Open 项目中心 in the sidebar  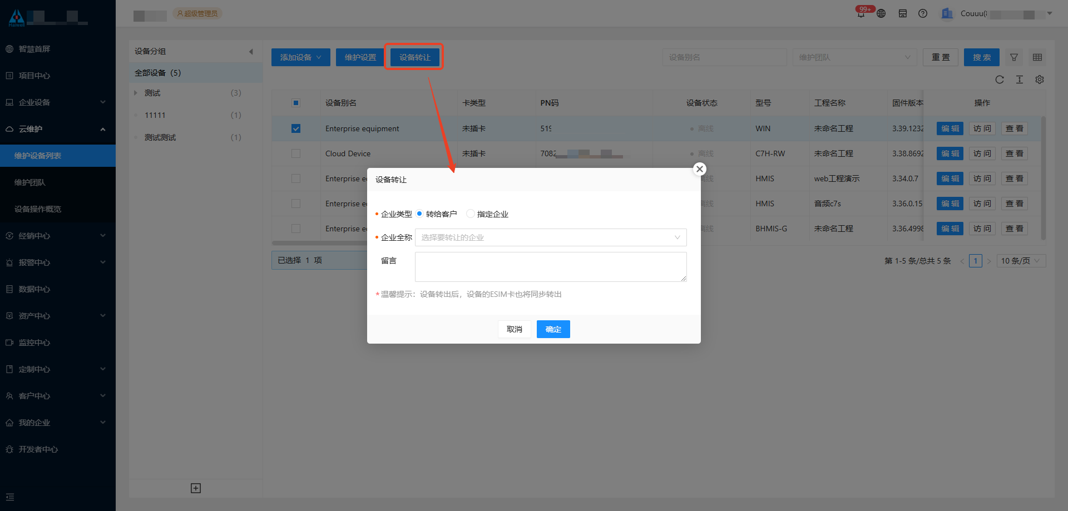coord(58,76)
